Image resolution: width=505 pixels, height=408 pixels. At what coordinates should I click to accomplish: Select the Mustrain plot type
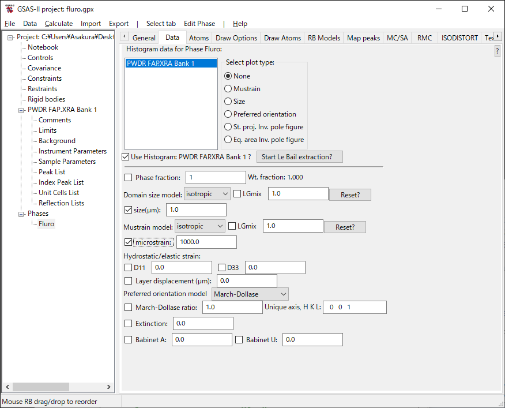(x=228, y=89)
